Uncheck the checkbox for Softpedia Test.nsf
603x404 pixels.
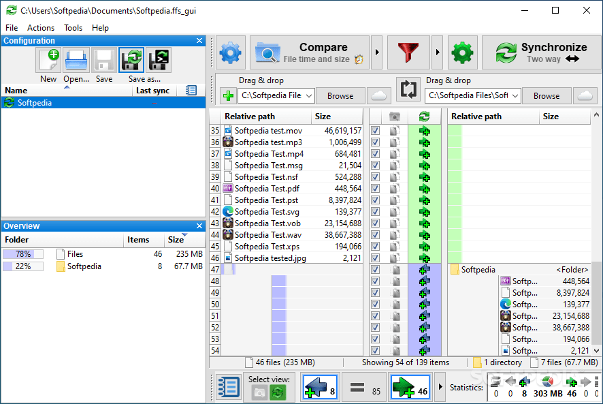[375, 177]
